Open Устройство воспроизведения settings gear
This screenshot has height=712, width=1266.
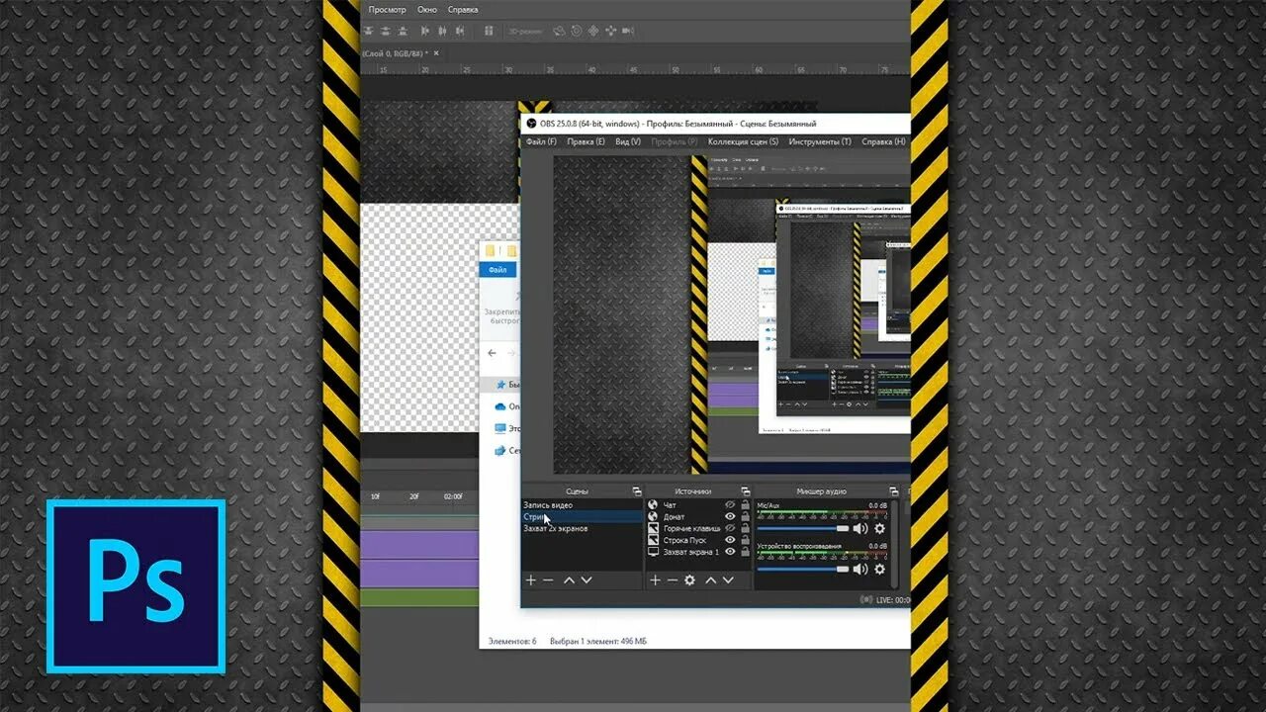coord(879,569)
